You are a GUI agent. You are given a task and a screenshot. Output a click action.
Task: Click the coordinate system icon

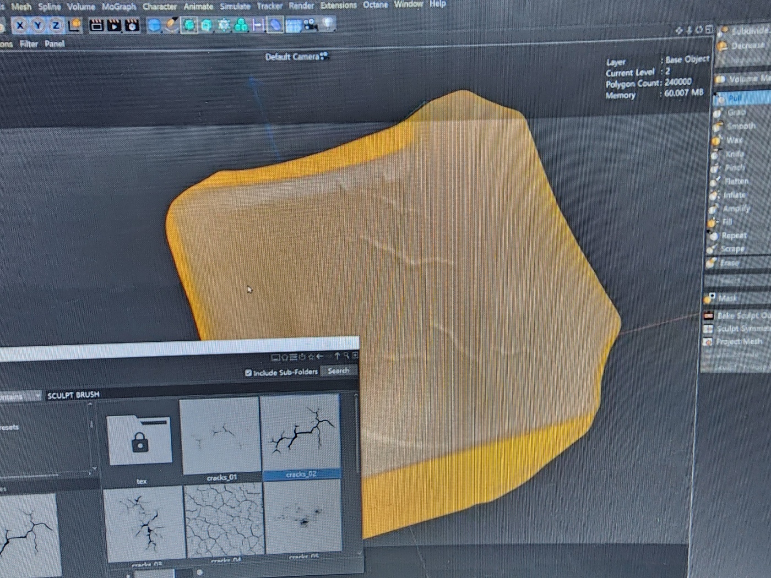[74, 25]
